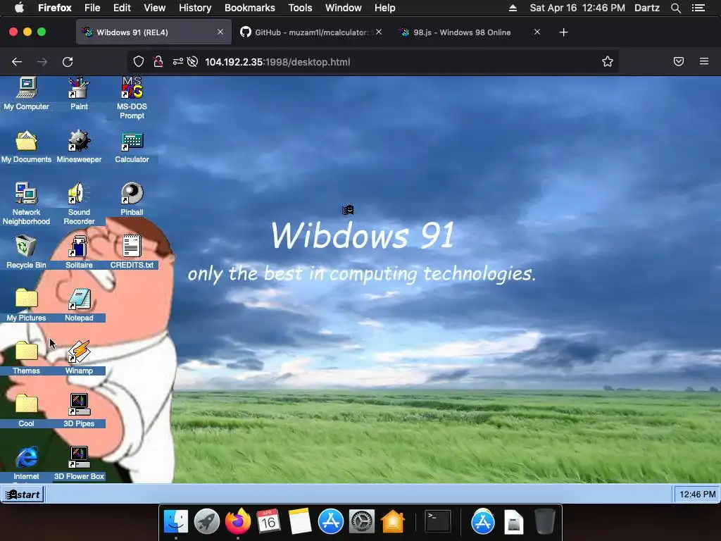Save page to Pocket
The height and width of the screenshot is (541, 721).
(679, 62)
